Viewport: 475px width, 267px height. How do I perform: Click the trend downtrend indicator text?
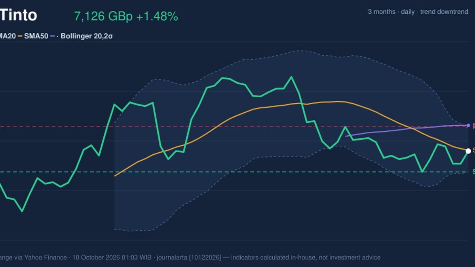(x=444, y=12)
